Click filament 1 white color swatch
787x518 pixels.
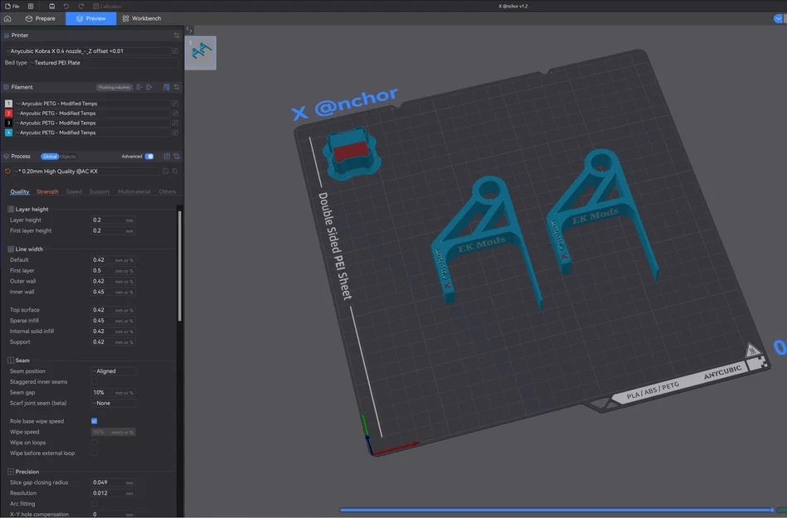(8, 104)
